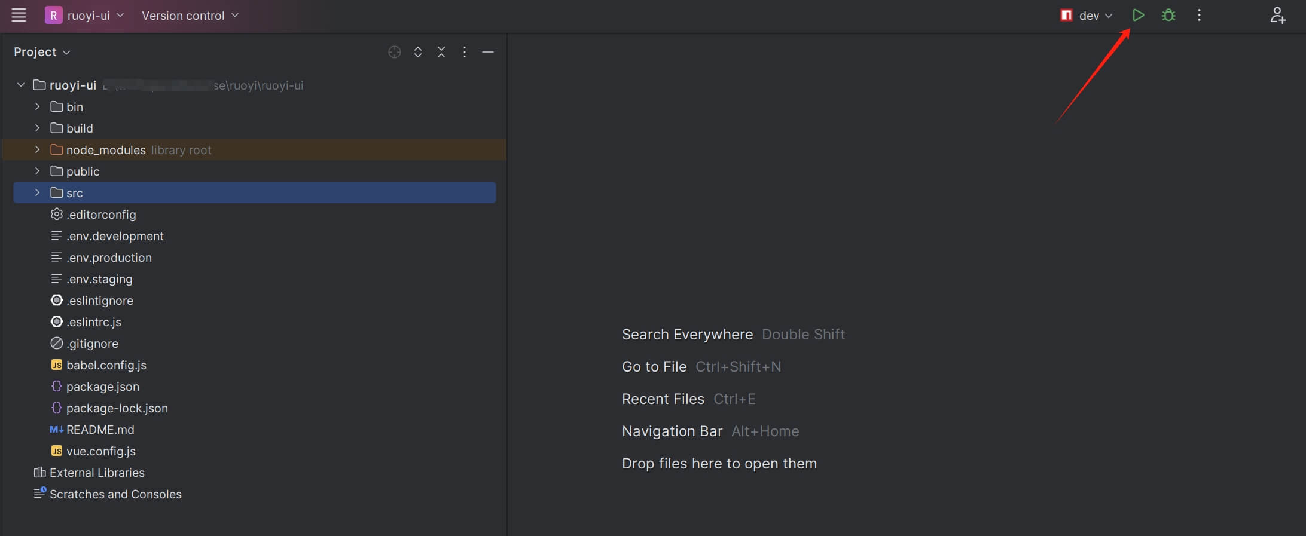Select the ruoyi-ui root folder row

(255, 85)
